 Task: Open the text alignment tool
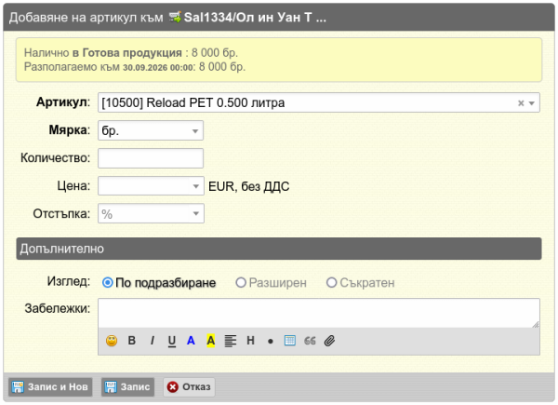231,341
